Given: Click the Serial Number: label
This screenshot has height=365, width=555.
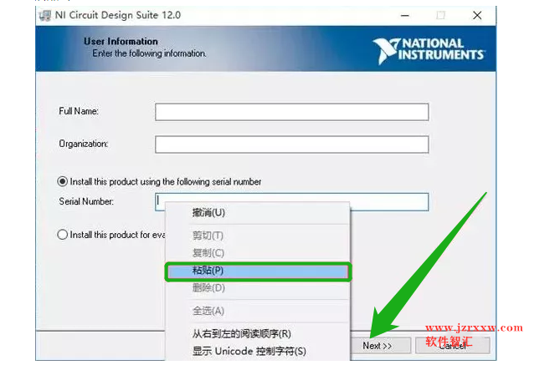Looking at the screenshot, I should point(86,201).
